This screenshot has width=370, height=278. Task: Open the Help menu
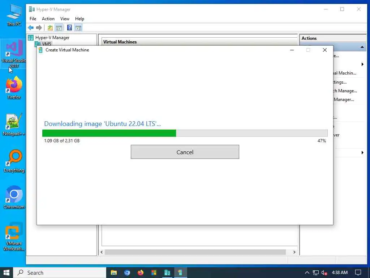click(x=79, y=19)
